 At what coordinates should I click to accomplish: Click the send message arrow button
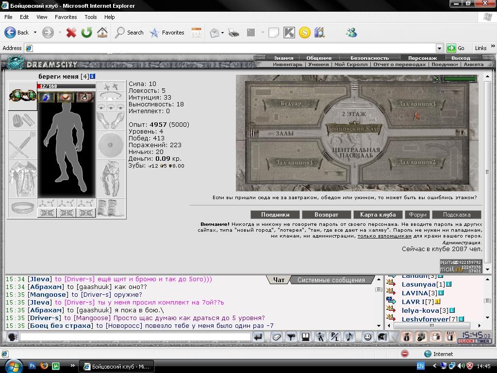click(x=258, y=337)
